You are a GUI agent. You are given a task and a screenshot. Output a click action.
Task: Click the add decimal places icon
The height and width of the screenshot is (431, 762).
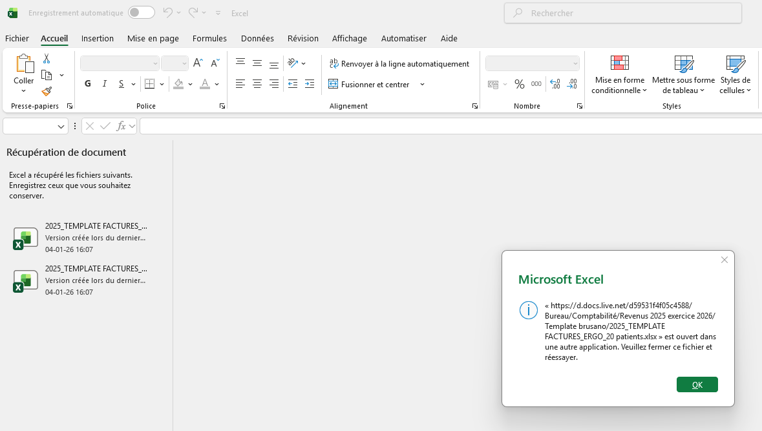555,84
